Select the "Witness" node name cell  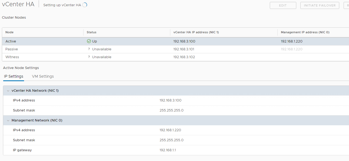(12, 57)
